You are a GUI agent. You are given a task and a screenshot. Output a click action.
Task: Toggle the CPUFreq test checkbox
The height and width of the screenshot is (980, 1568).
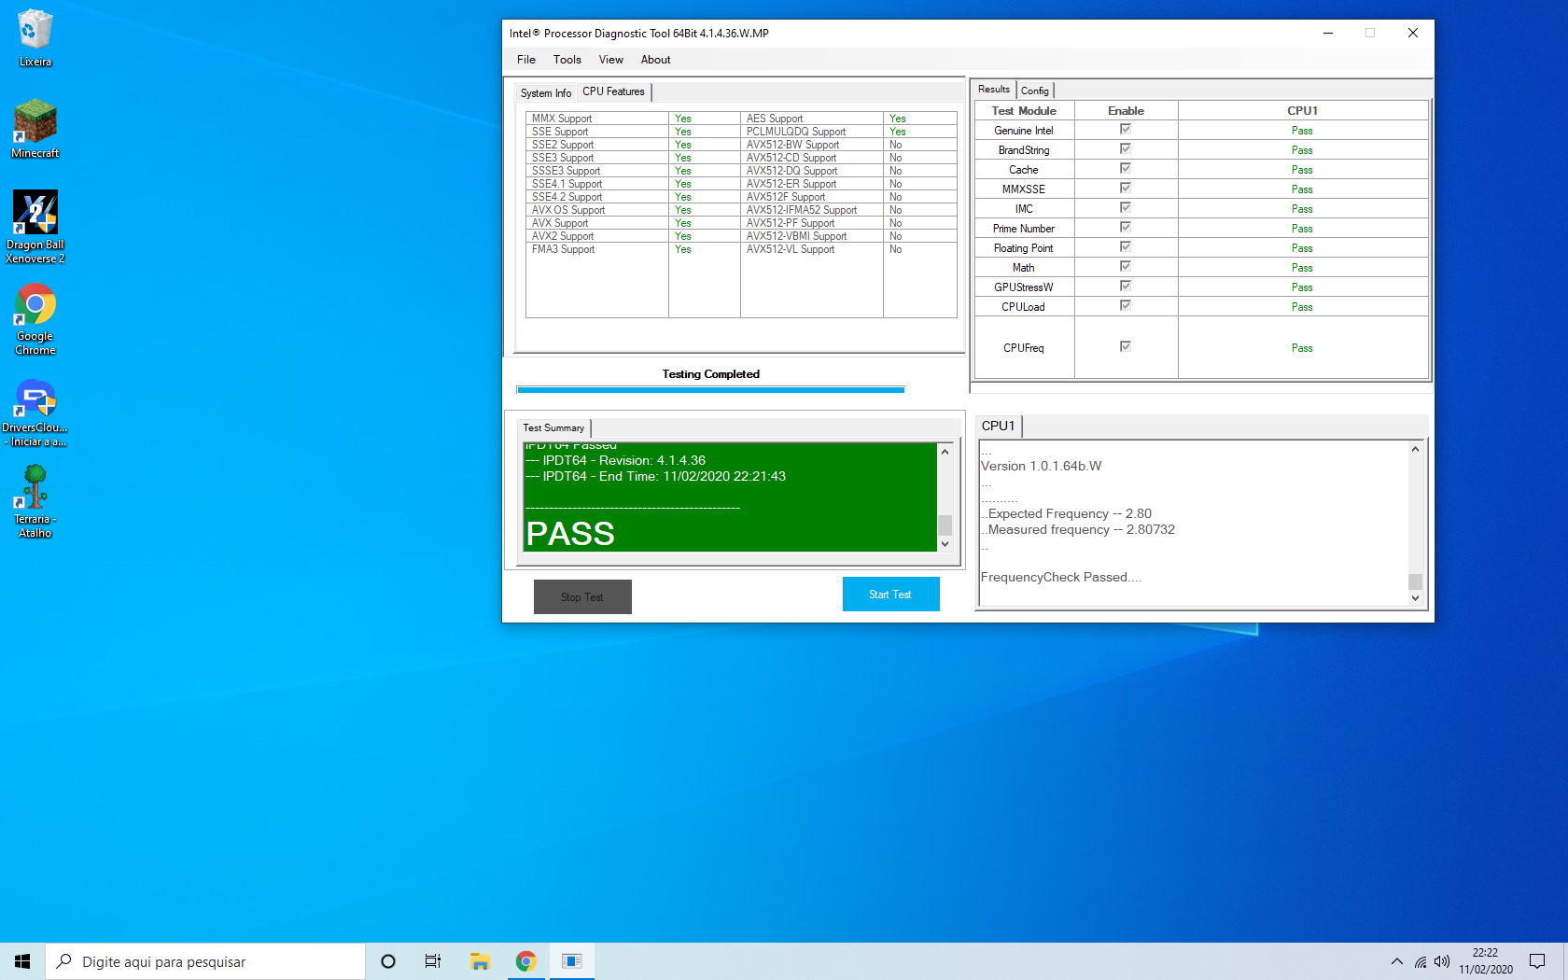pos(1126,347)
